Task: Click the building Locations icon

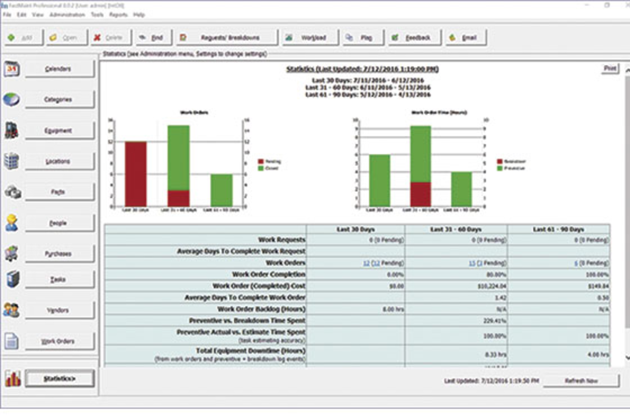Action: [x=11, y=161]
